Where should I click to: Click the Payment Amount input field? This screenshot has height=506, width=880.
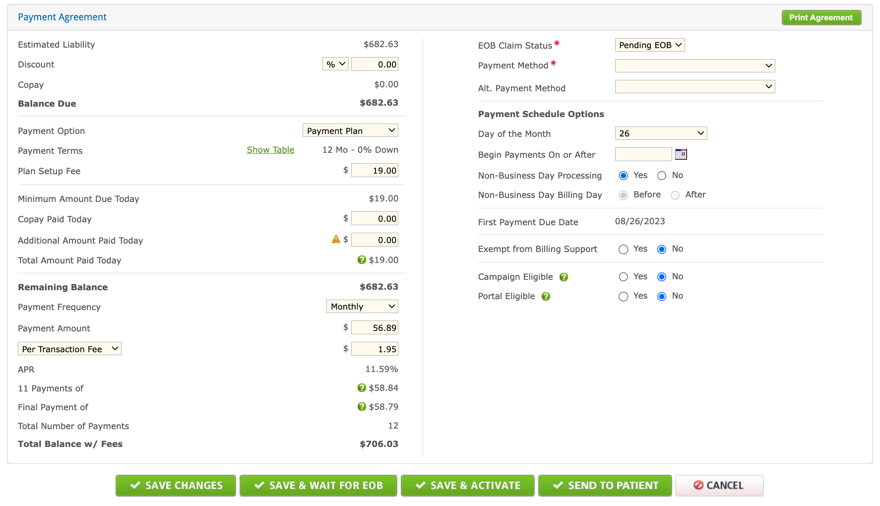[375, 328]
